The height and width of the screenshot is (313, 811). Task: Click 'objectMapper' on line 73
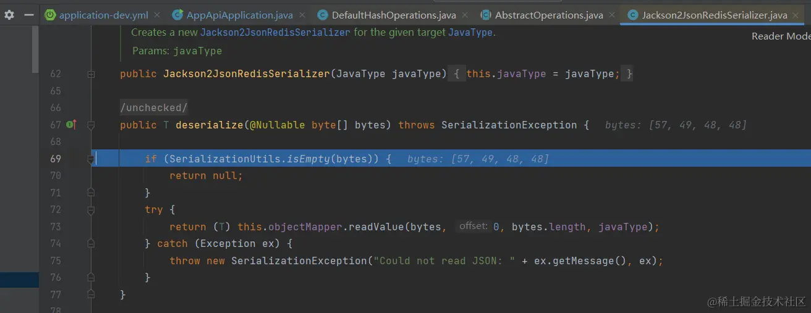click(305, 227)
